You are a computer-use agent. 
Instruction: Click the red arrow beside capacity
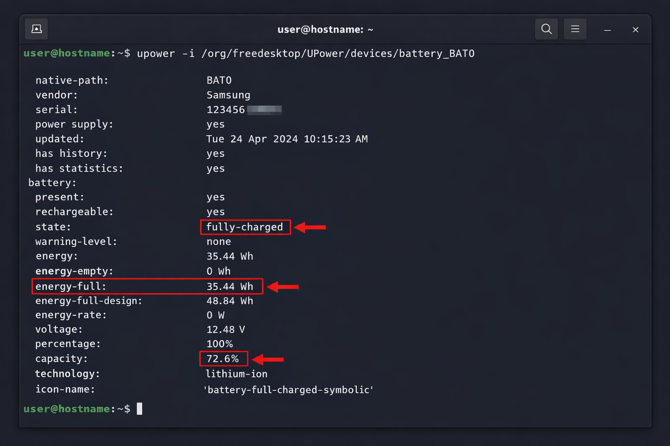tap(269, 358)
